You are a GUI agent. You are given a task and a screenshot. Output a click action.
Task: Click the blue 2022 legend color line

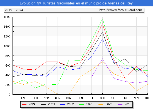[62, 104]
